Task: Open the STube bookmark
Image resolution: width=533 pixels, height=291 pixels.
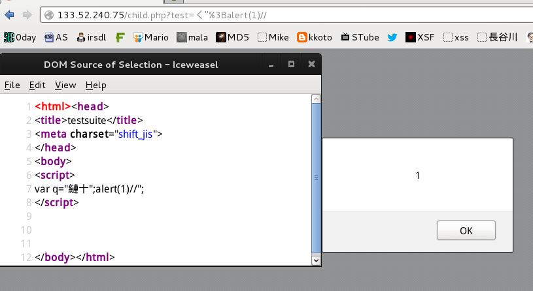Action: tap(360, 37)
